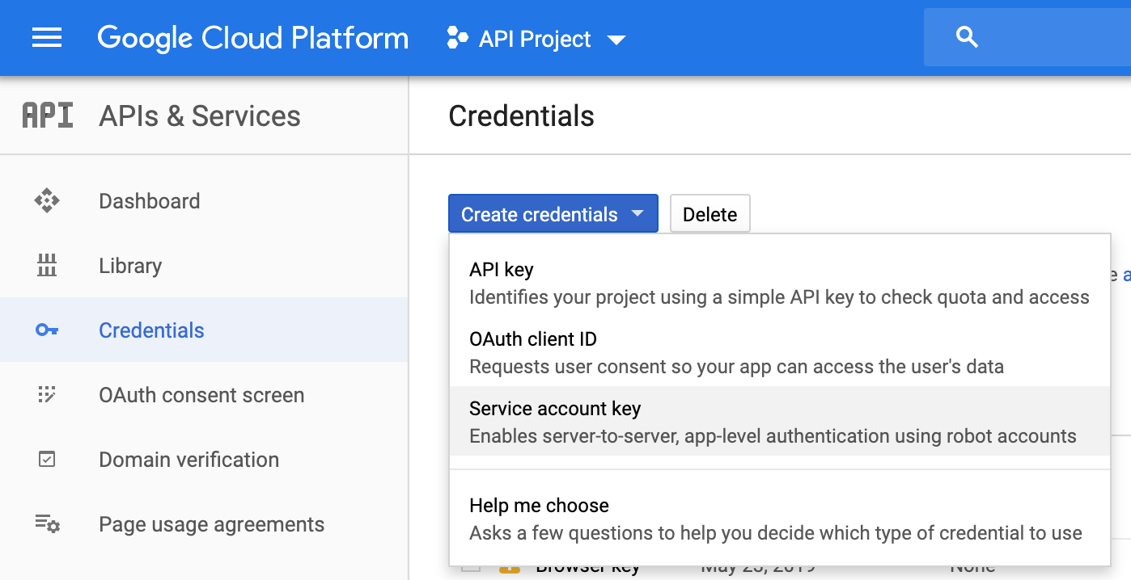Image resolution: width=1131 pixels, height=580 pixels.
Task: Click the API Project hexagon icon
Action: coord(457,38)
